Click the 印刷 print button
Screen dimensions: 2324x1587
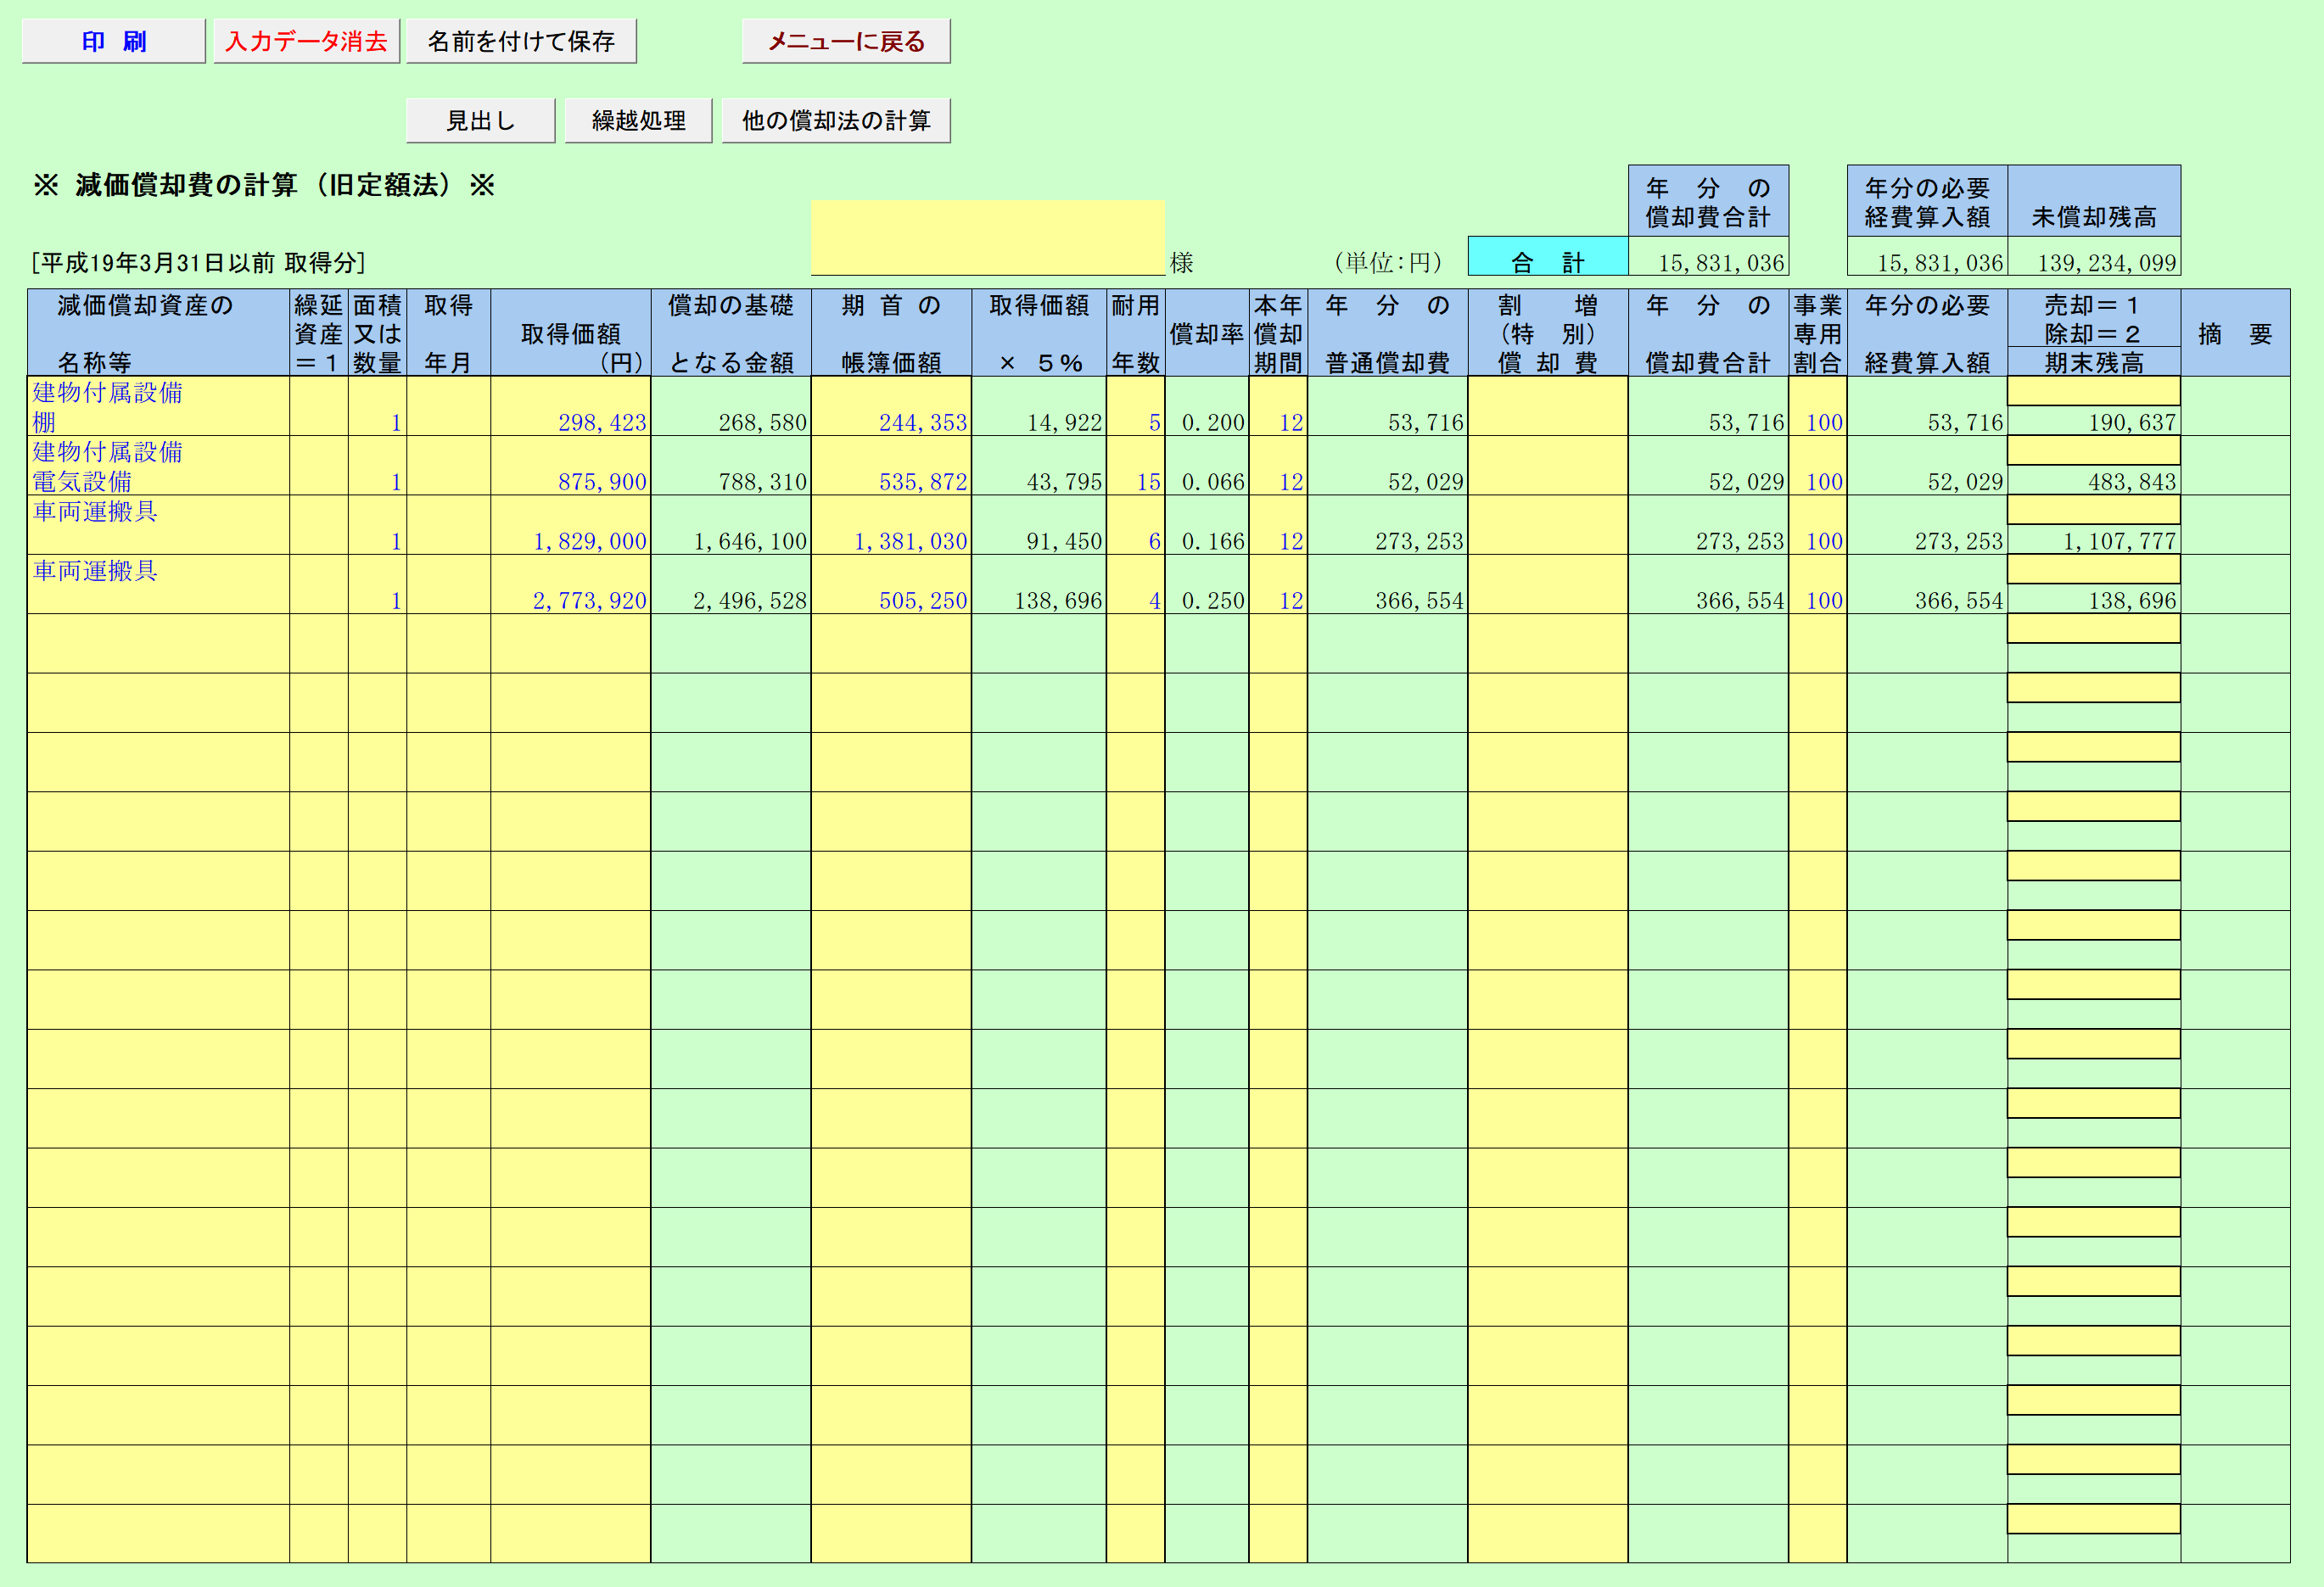pyautogui.click(x=114, y=41)
